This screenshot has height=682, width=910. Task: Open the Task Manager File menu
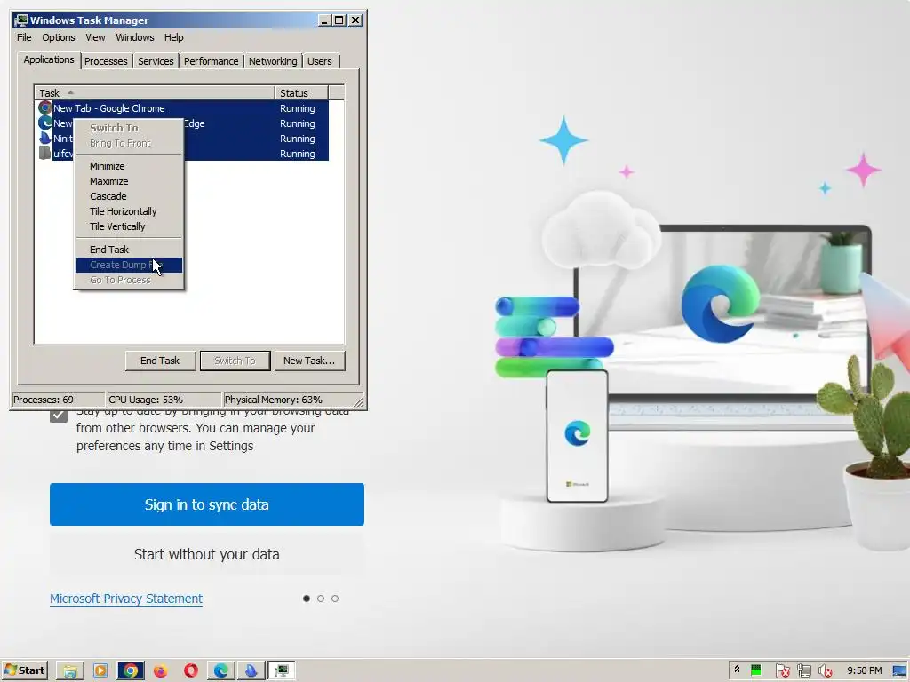24,37
